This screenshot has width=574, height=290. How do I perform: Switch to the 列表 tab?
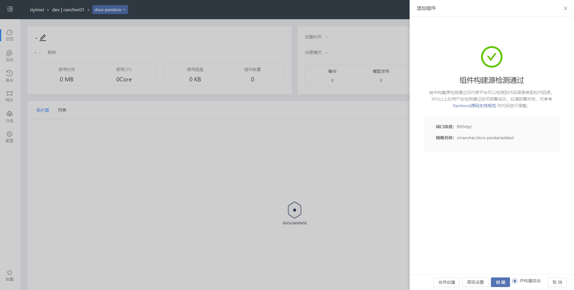tap(62, 110)
